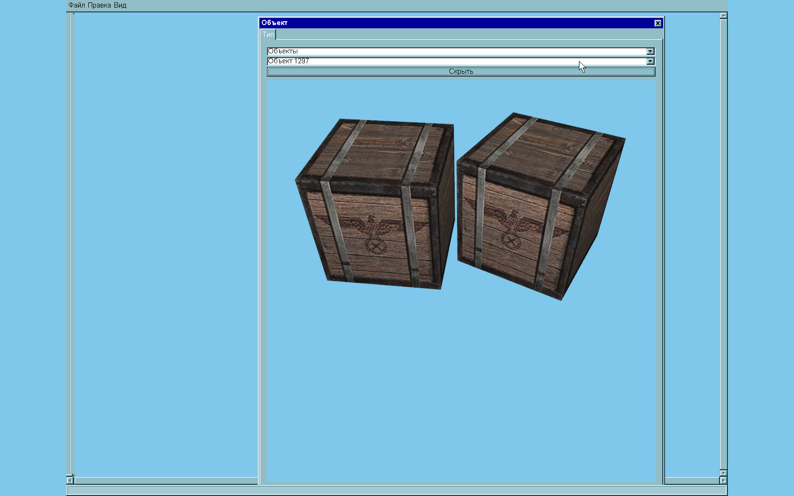Click the Скрыть button
794x496 pixels.
pyautogui.click(x=461, y=72)
